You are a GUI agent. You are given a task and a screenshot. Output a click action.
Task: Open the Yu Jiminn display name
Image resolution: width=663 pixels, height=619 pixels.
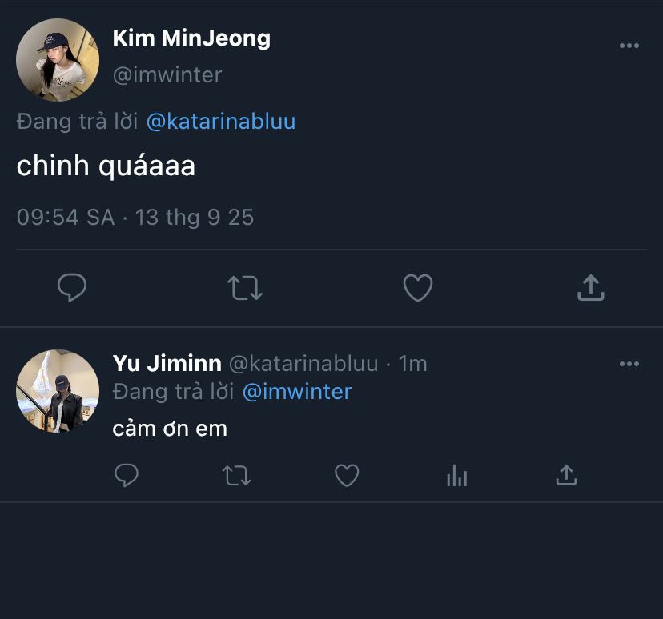(x=167, y=364)
